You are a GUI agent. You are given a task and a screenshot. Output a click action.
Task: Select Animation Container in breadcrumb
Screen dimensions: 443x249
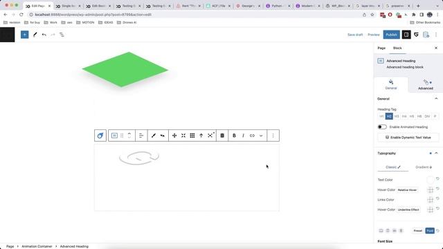tap(37, 246)
